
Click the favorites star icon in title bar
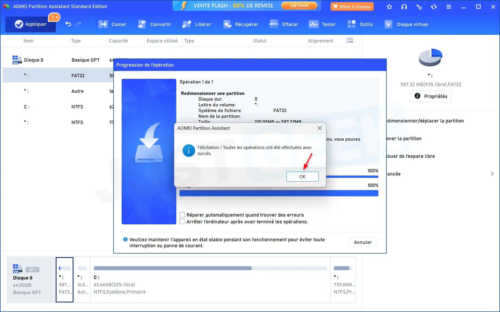pyautogui.click(x=389, y=7)
